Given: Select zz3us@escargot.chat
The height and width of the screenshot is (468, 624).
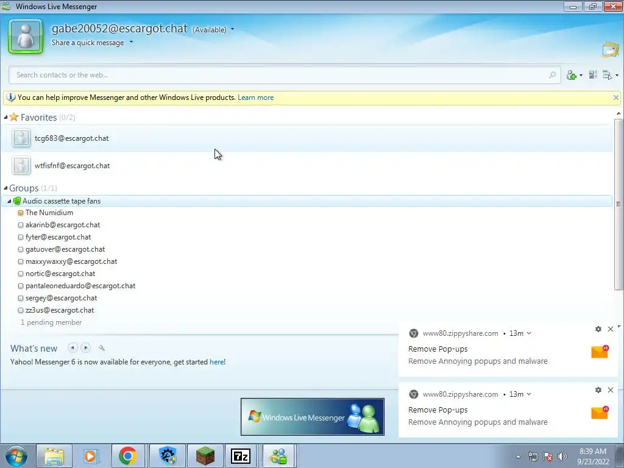Looking at the screenshot, I should 60,310.
